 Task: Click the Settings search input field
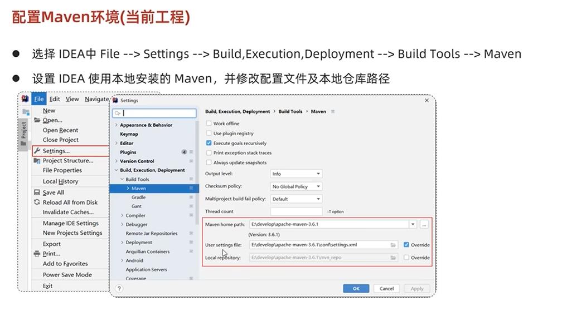(x=154, y=113)
